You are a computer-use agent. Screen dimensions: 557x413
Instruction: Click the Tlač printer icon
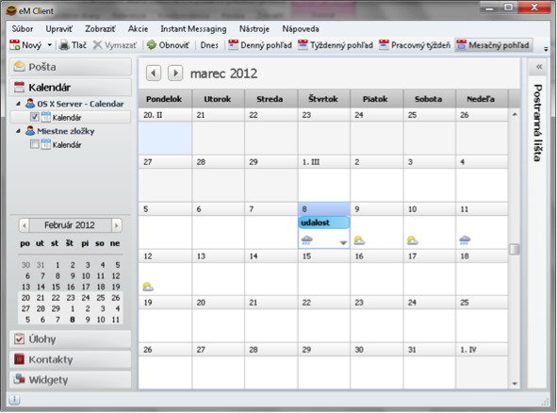coord(64,45)
